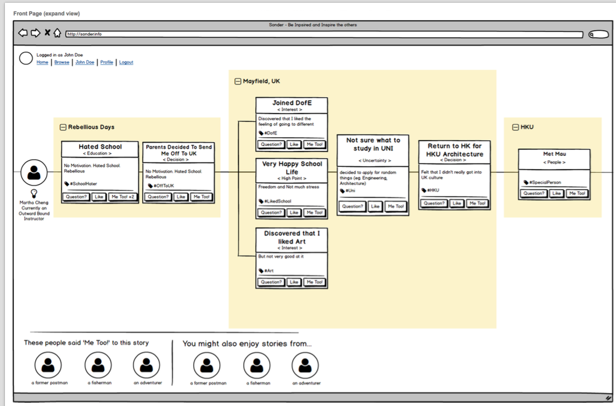Click Like on Return to HK card

[457, 204]
